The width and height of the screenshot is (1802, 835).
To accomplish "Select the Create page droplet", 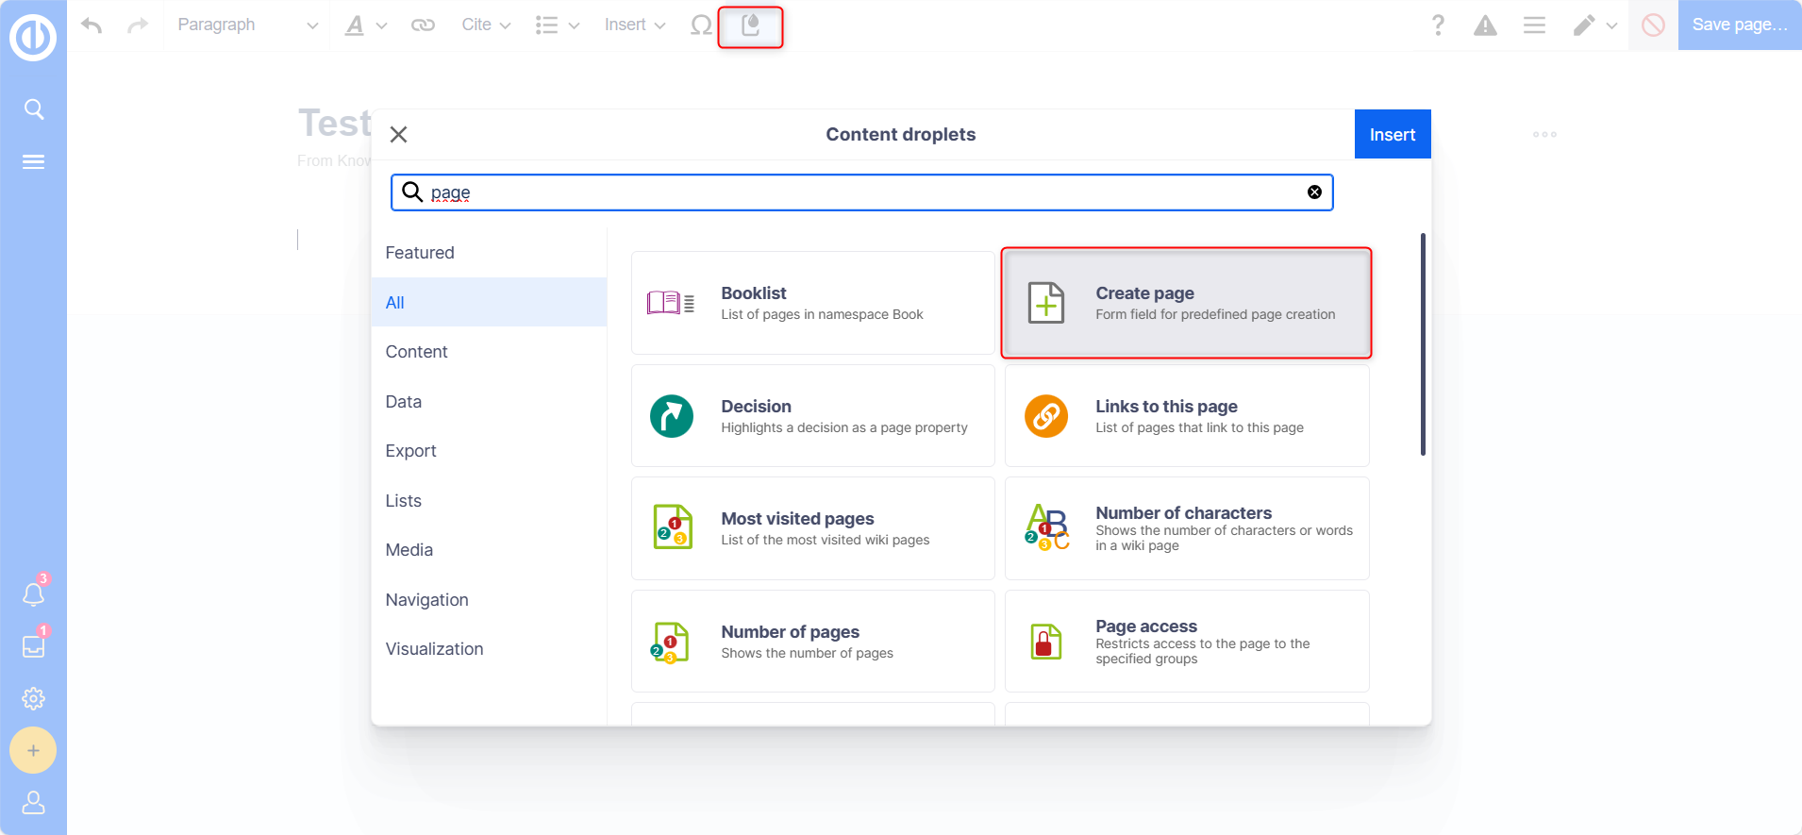I will (x=1186, y=303).
